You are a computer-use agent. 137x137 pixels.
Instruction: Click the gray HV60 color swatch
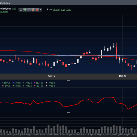point(3,83)
